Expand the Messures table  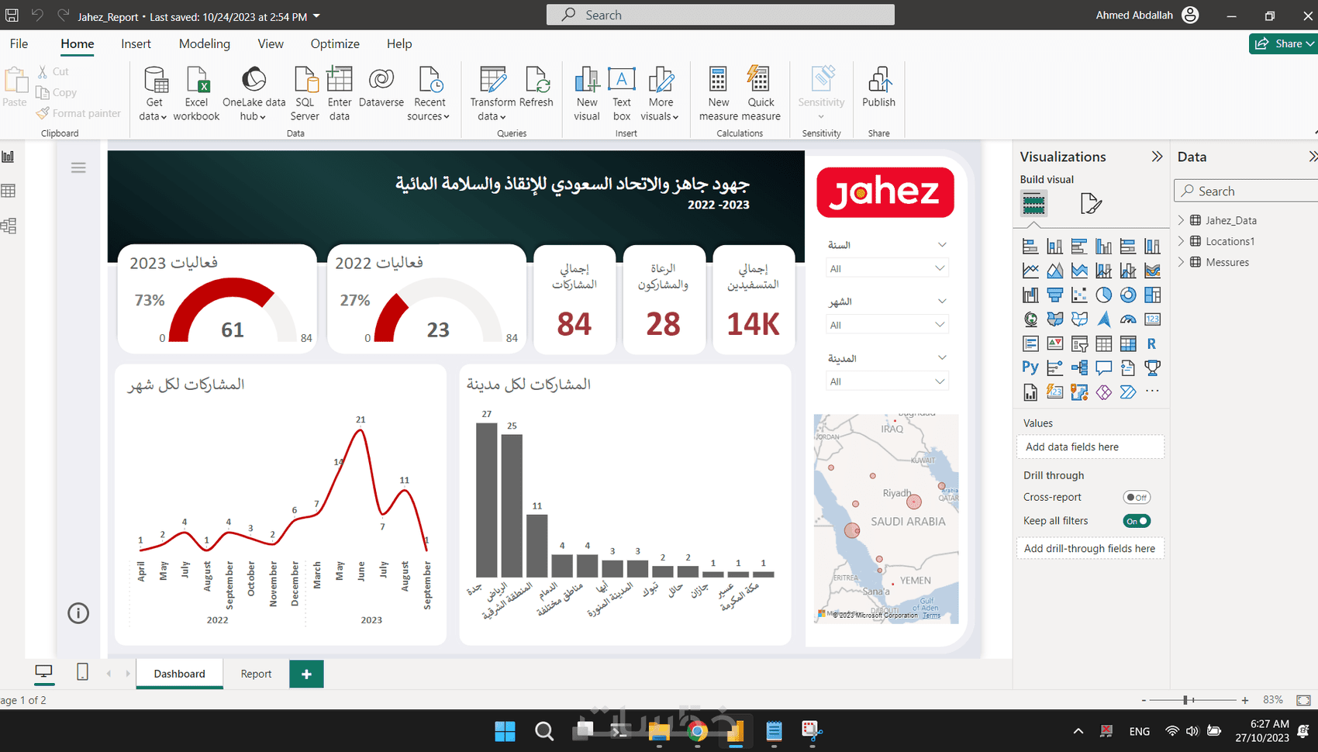[1181, 262]
